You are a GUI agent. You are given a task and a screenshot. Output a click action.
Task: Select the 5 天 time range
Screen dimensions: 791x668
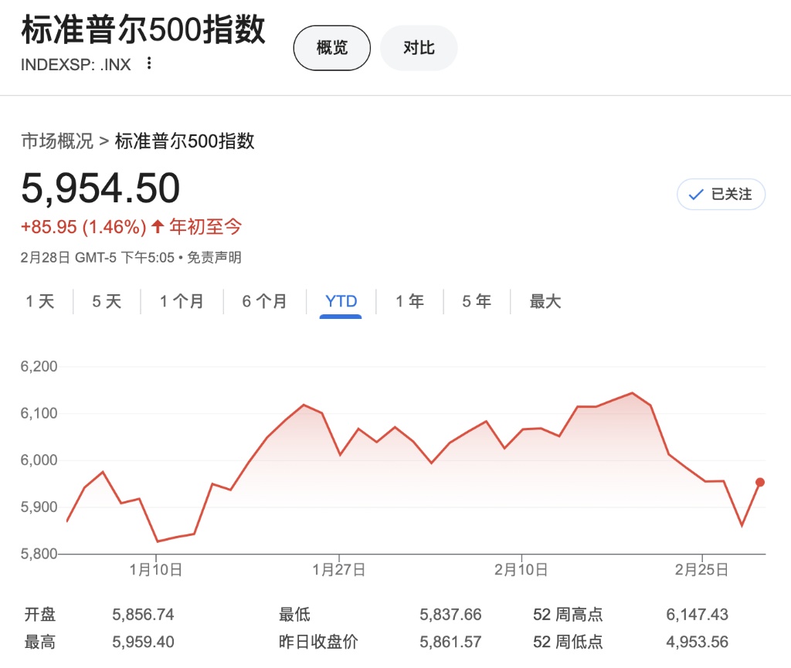click(x=107, y=301)
